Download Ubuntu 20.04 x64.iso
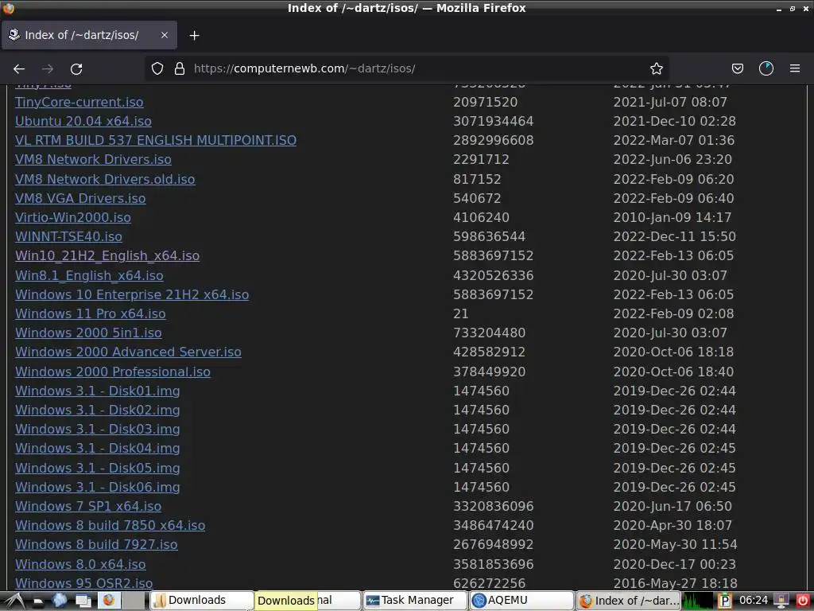814x611 pixels. click(83, 121)
